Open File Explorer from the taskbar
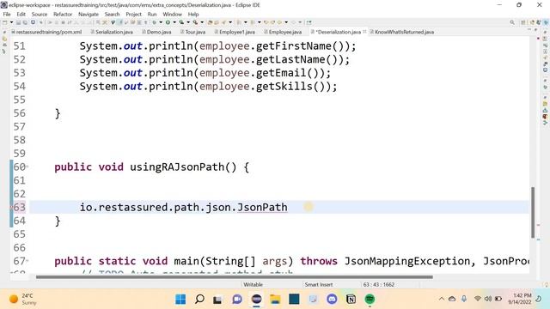The image size is (550, 309). click(275, 300)
